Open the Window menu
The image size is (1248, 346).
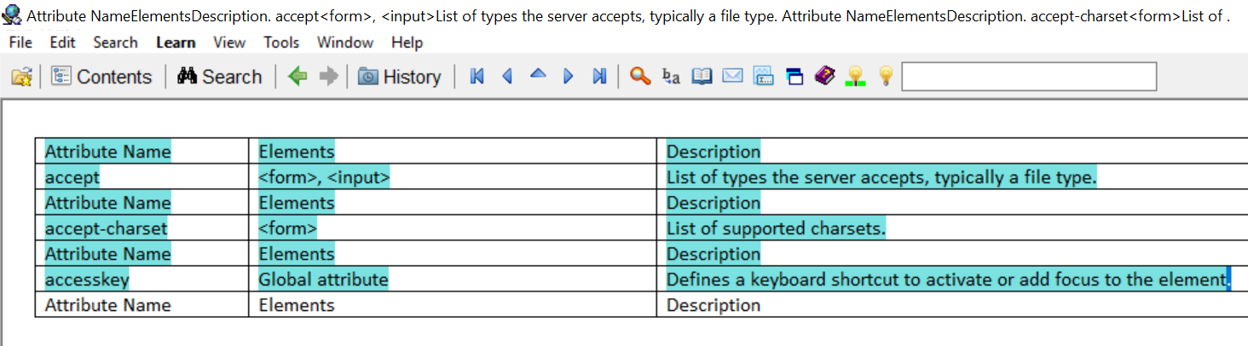(x=345, y=43)
